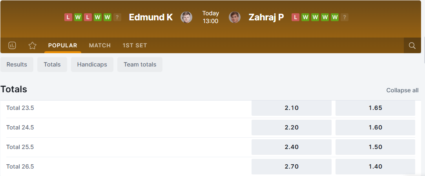Collapse all market sections

tap(402, 90)
